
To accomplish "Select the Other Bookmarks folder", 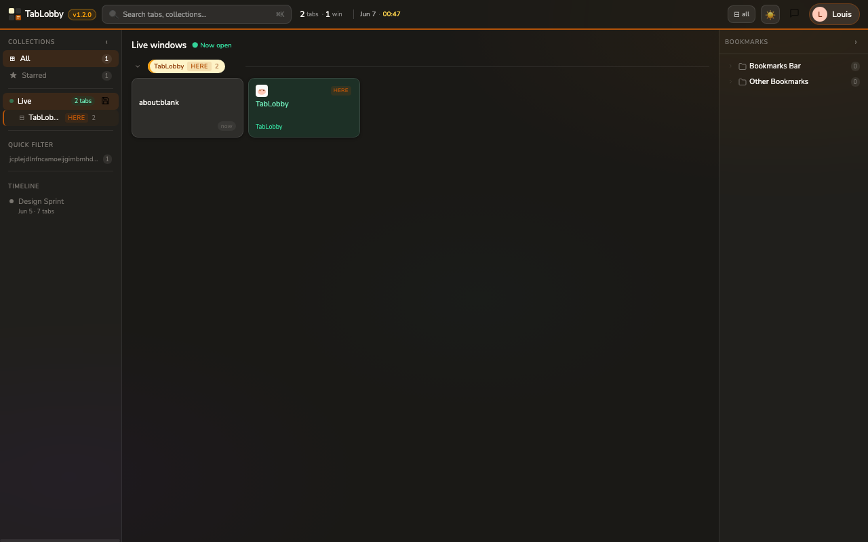I will [x=793, y=82].
